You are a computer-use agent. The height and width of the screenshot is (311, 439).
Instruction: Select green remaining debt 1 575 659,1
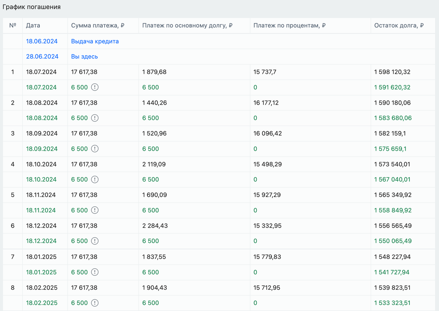[x=390, y=149]
